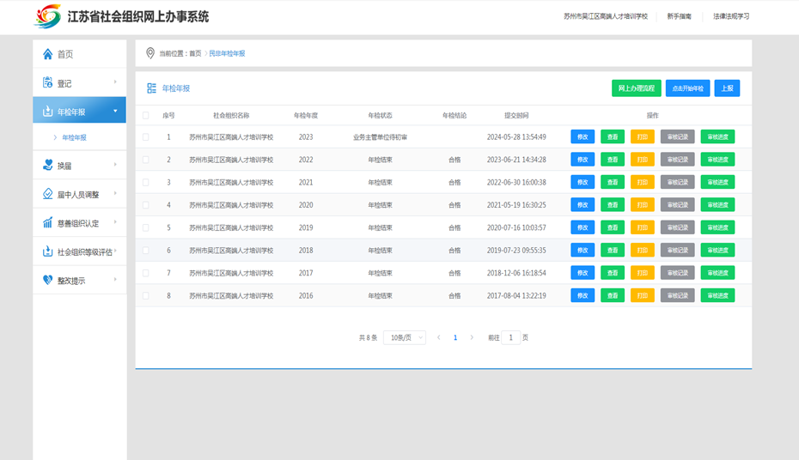Click the 首页 breadcrumb link
The width and height of the screenshot is (799, 460).
(x=195, y=53)
